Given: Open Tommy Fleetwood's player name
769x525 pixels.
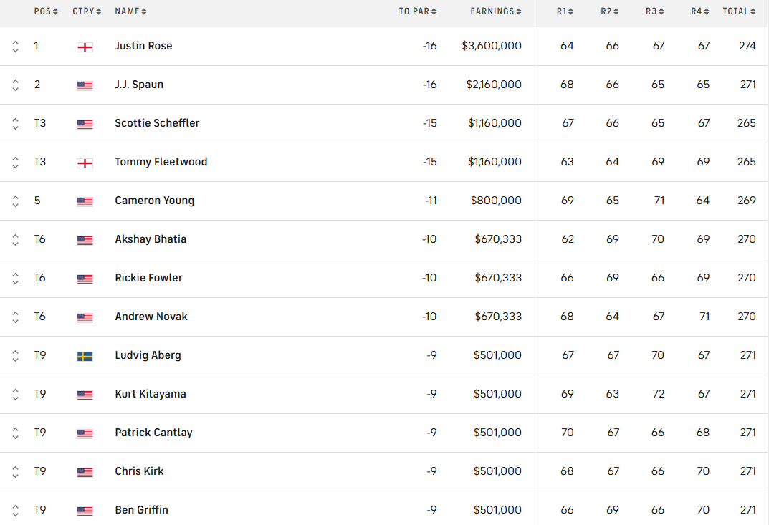Looking at the screenshot, I should [x=161, y=162].
